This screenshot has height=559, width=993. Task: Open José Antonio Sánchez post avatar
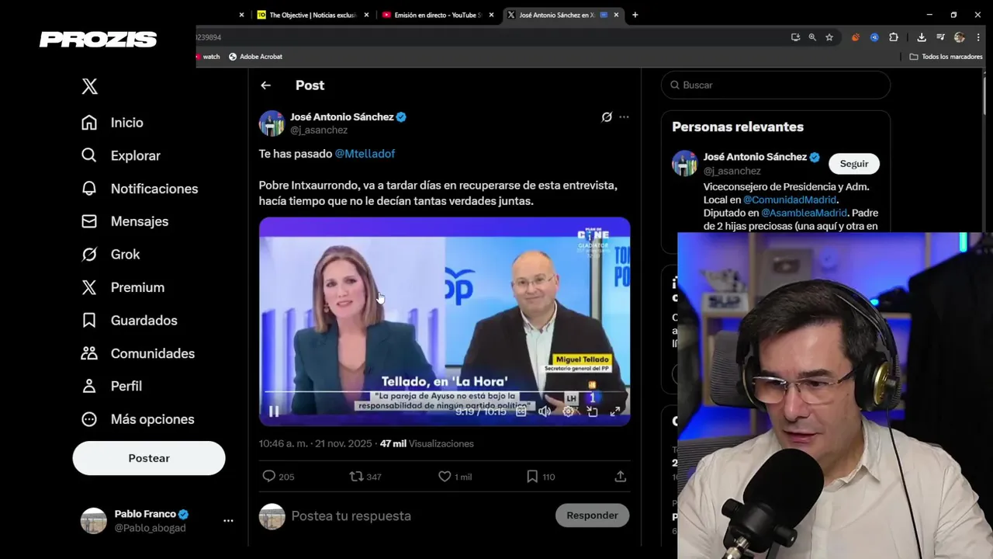click(x=272, y=123)
